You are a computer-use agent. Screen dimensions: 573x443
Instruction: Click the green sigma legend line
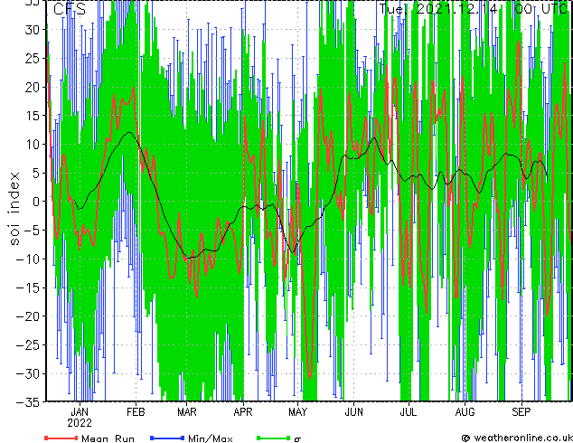[273, 438]
